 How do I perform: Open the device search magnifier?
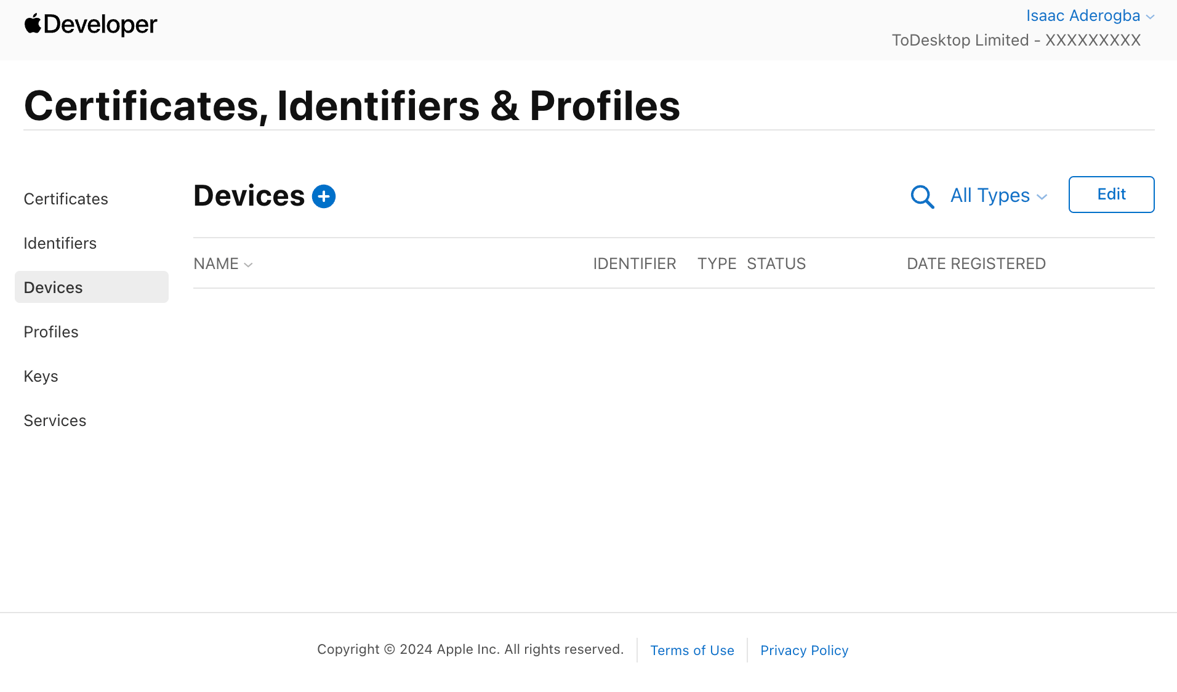(x=922, y=196)
